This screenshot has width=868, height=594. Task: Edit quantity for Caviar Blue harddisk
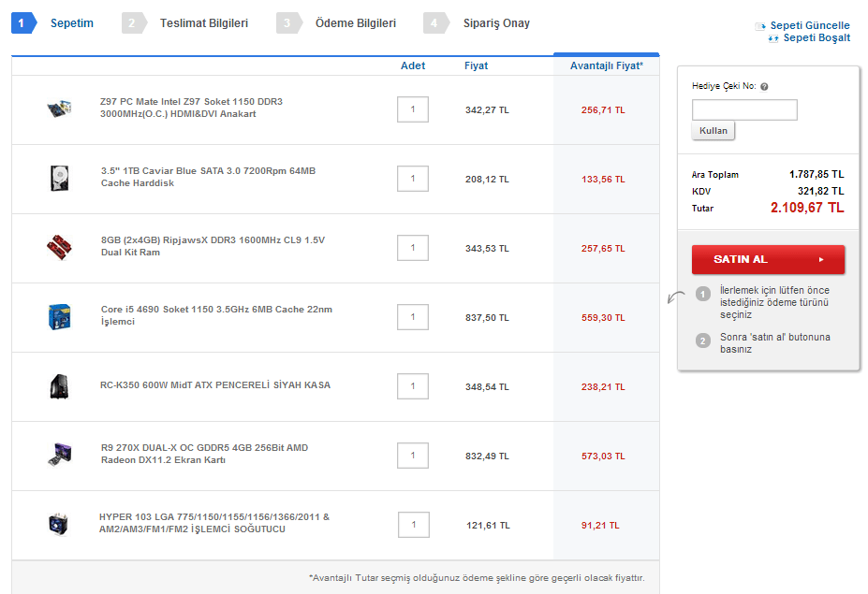[413, 179]
